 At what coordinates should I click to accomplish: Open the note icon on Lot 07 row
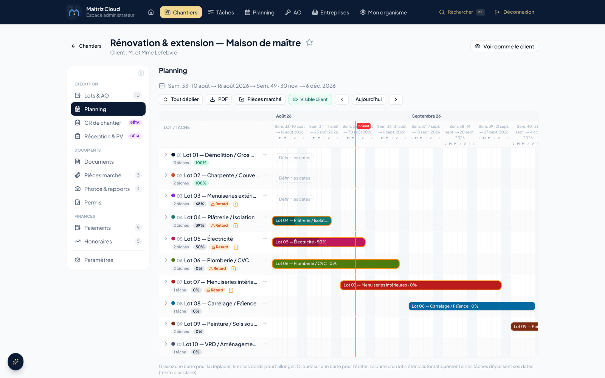tap(231, 290)
